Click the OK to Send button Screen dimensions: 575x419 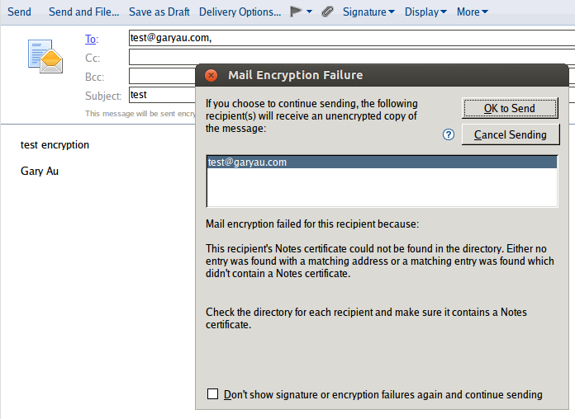[x=510, y=108]
